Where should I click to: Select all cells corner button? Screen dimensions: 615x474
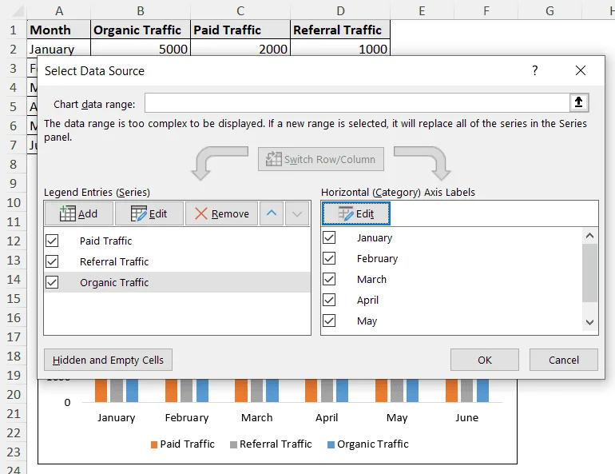tap(16, 10)
